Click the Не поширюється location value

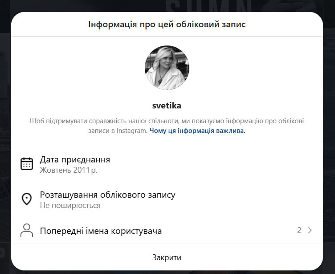point(70,205)
